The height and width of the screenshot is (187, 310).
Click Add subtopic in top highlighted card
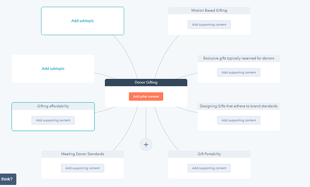tap(82, 21)
